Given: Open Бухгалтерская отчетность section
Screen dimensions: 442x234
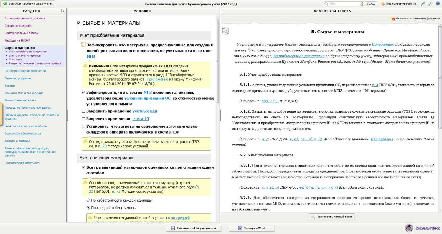Looking at the screenshot, I should click(x=22, y=163).
